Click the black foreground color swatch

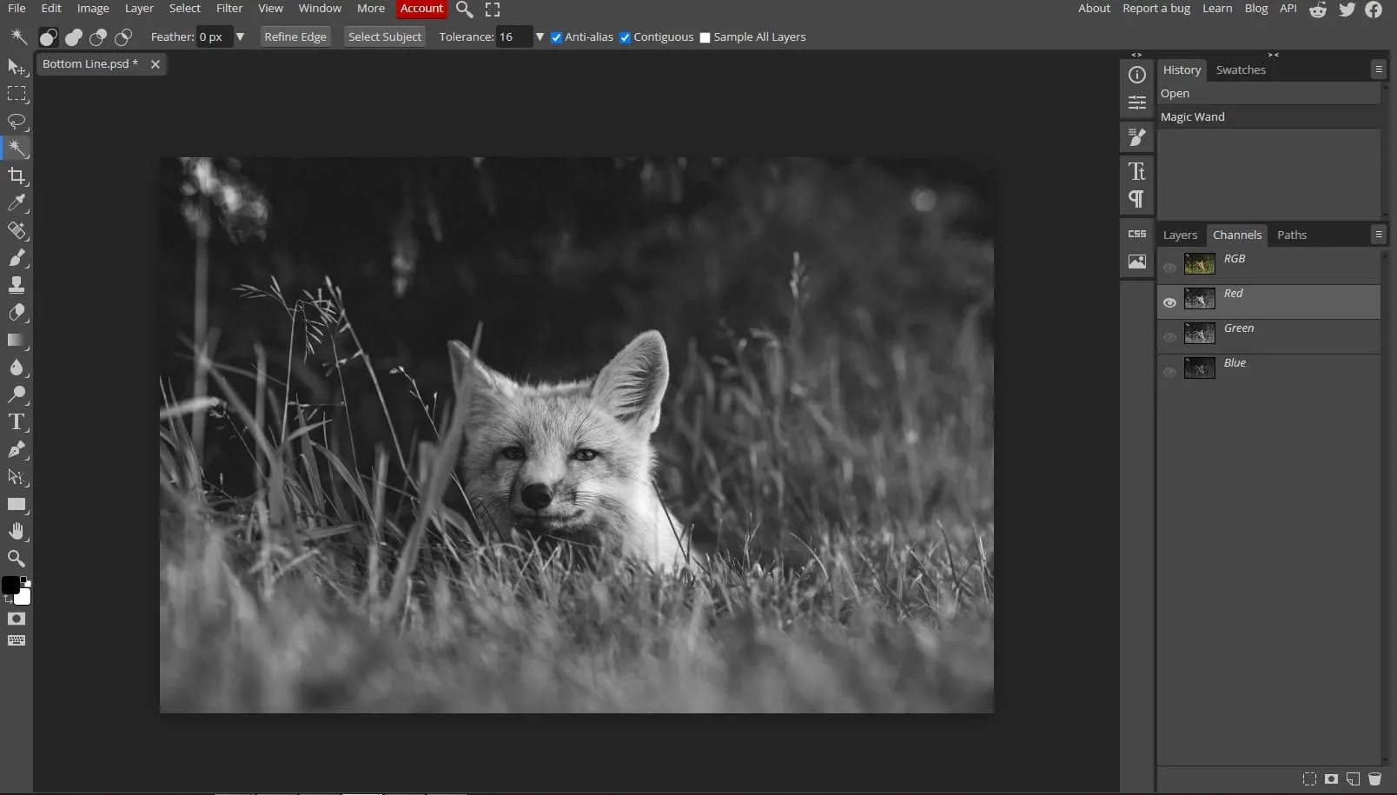click(x=10, y=585)
